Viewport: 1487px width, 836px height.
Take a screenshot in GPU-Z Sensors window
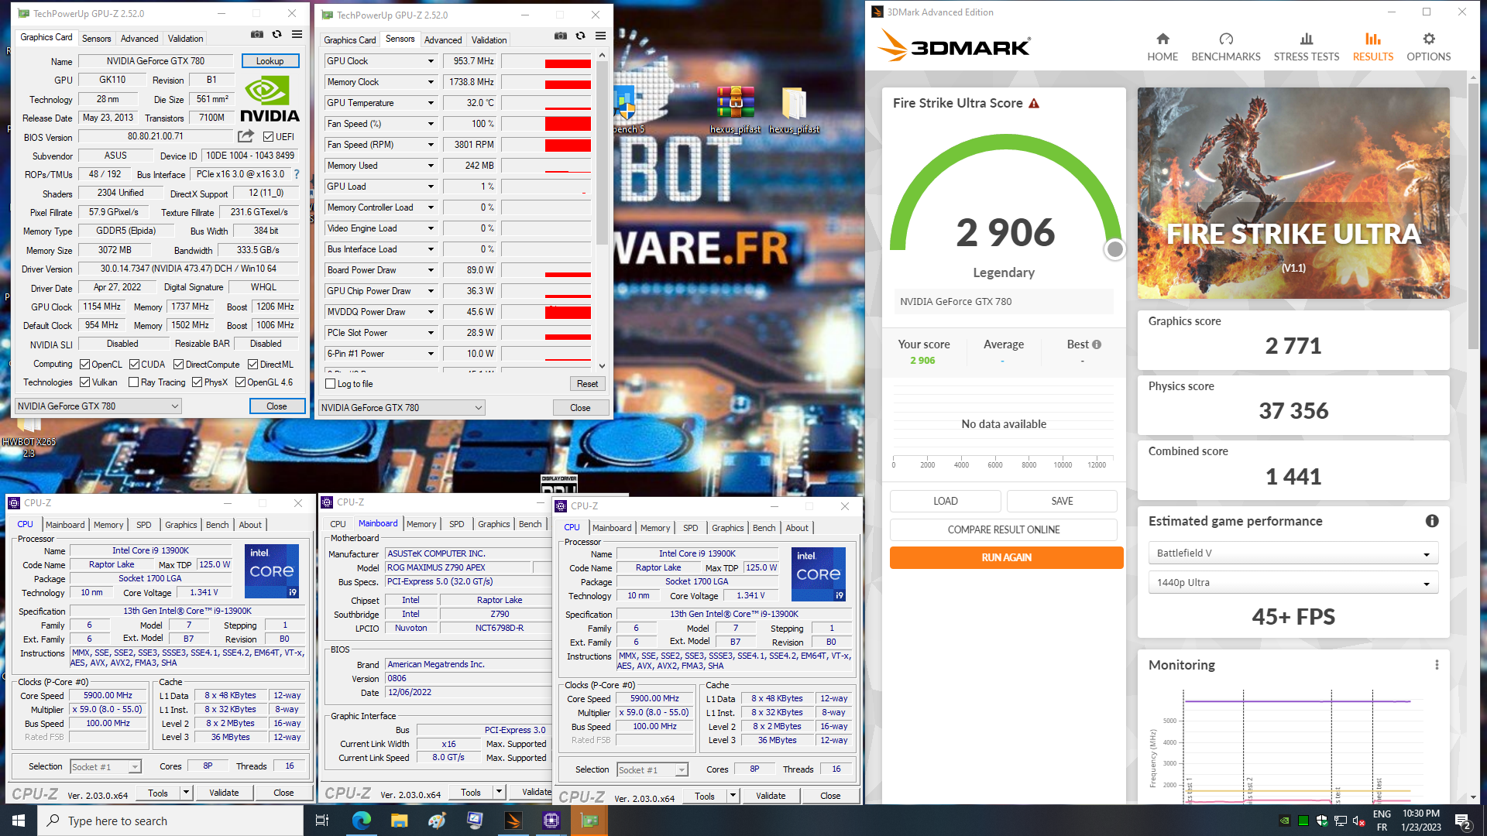pos(561,36)
